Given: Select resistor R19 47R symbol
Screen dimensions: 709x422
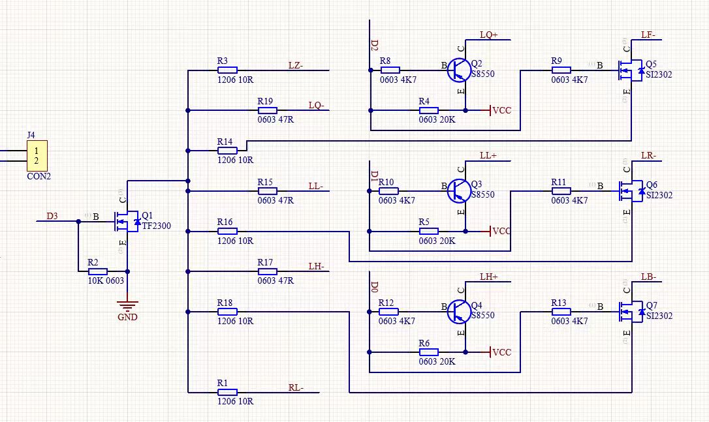Looking at the screenshot, I should (x=267, y=110).
